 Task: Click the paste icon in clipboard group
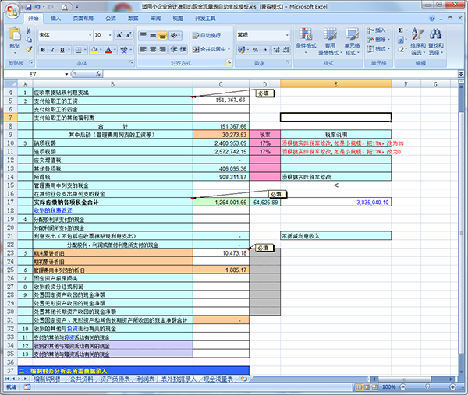pos(15,34)
